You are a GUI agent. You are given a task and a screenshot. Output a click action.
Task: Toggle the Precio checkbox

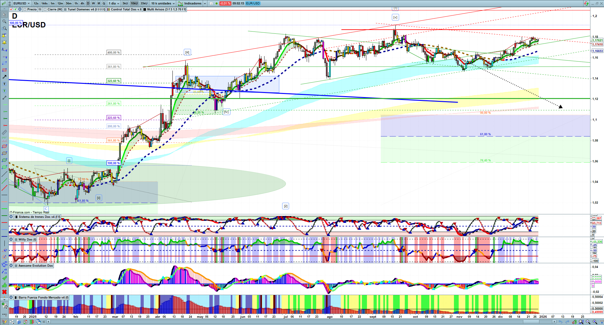click(25, 9)
